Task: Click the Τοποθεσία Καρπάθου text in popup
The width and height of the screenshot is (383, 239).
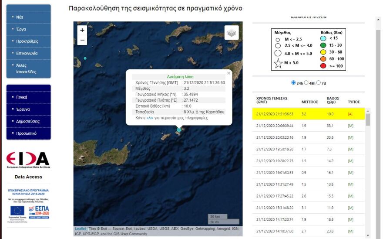Action: [x=204, y=112]
